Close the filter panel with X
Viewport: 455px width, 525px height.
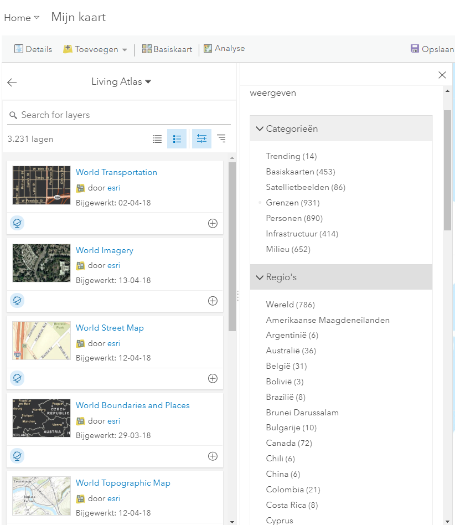click(442, 75)
